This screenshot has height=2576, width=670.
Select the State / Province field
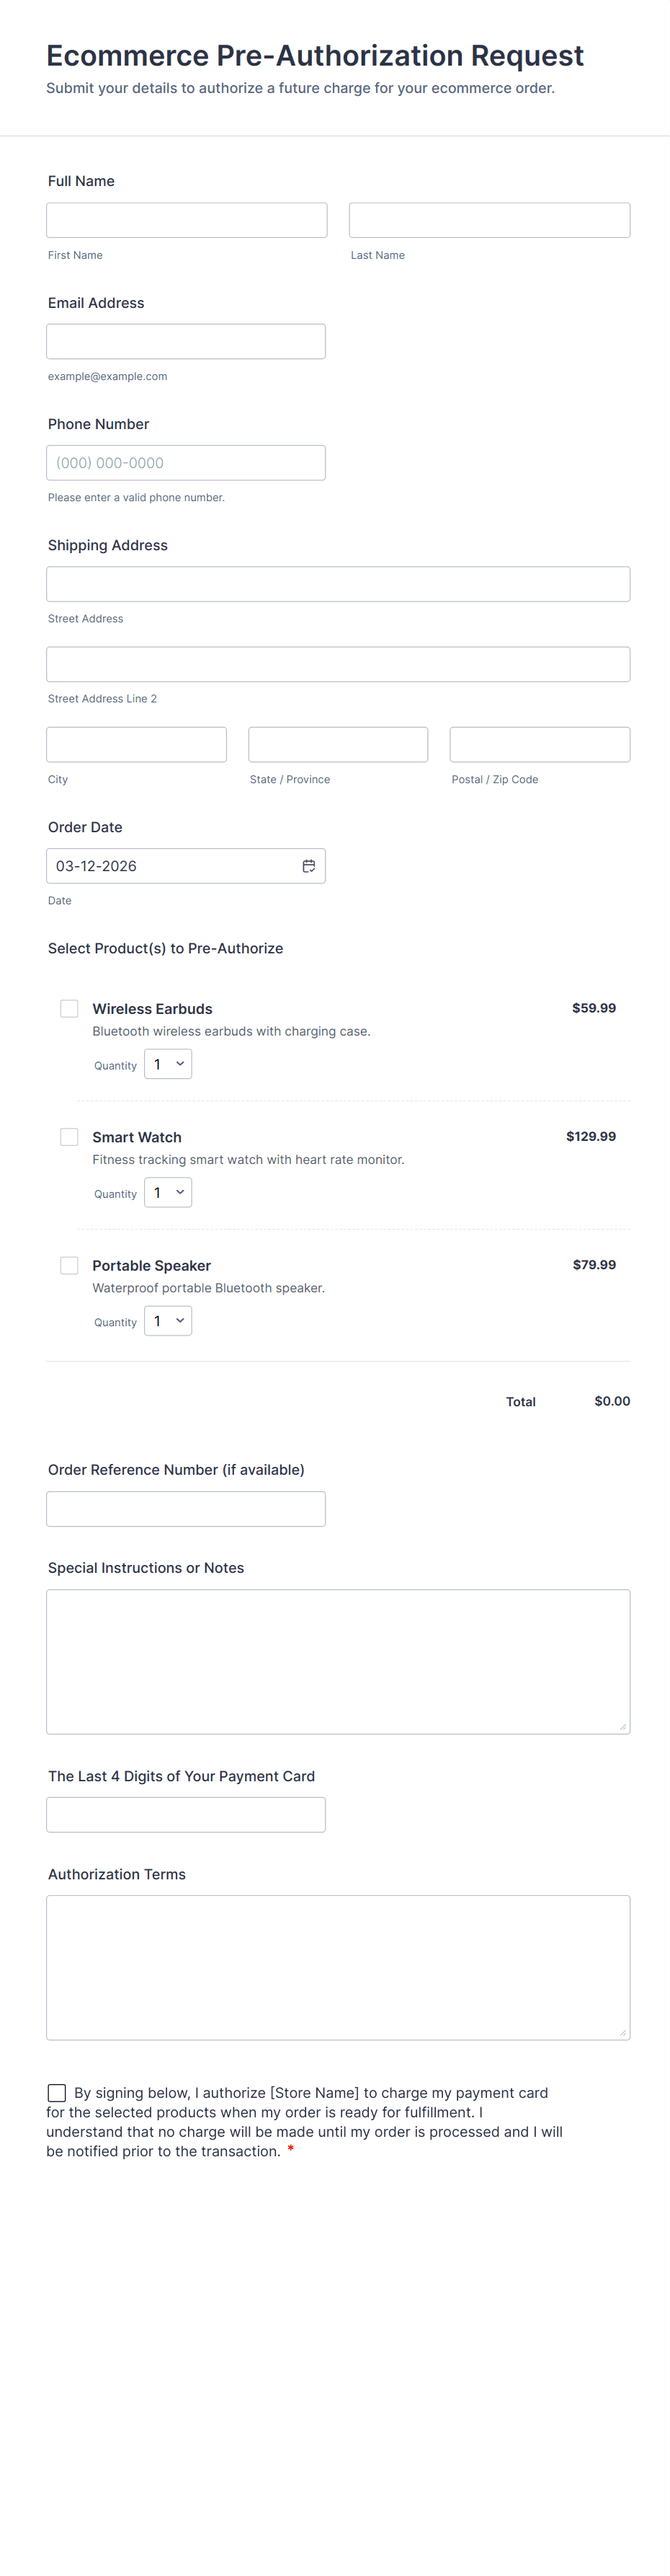(x=337, y=745)
